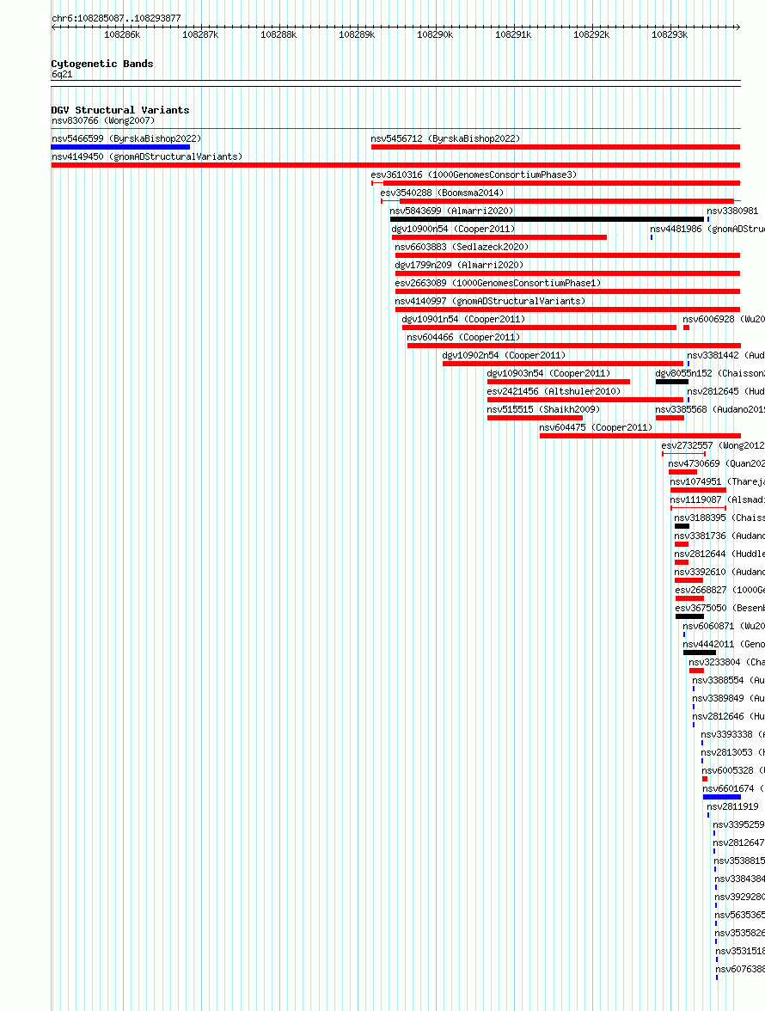Screen dimensions: 765x1011
Task: Open the nsv3395259 variant label
Action: click(738, 824)
